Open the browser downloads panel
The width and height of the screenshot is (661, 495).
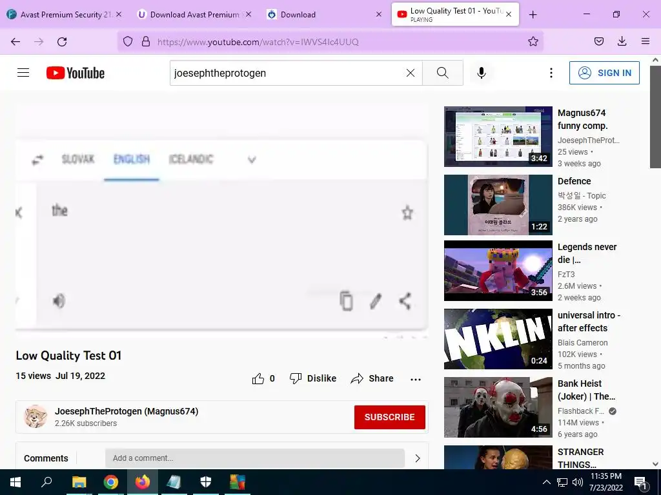[622, 41]
